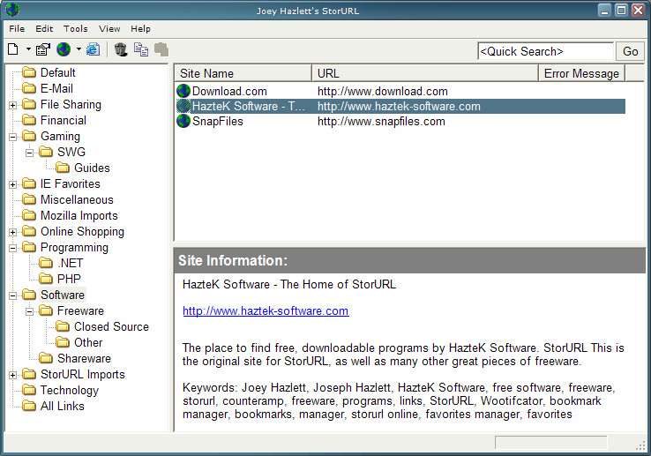Click the Default folder icon
Screen dimensions: 651x456
point(29,72)
